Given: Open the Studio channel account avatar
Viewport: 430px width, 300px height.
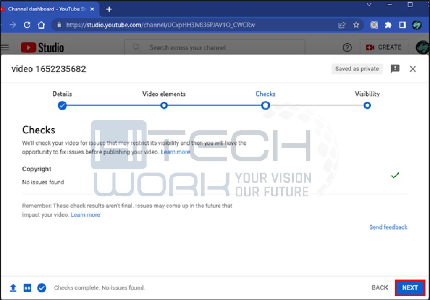Looking at the screenshot, I should click(422, 47).
